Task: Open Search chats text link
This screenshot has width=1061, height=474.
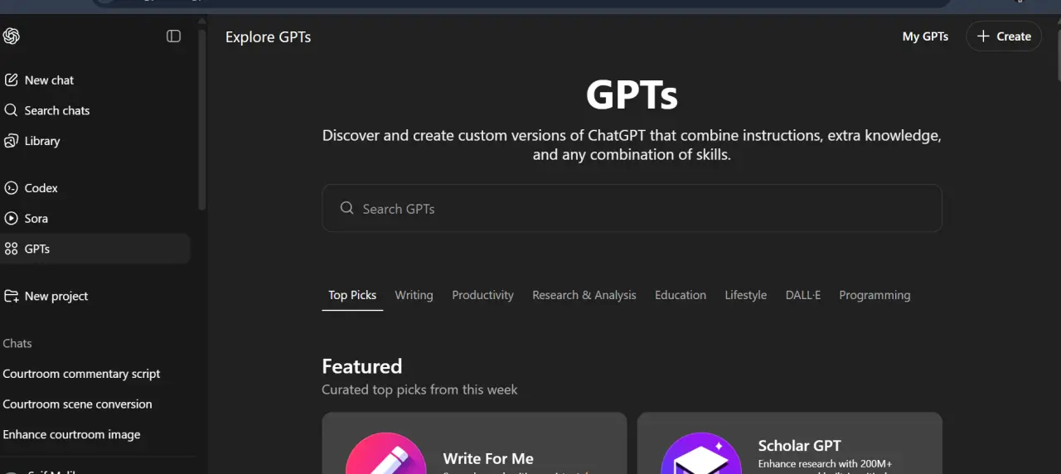Action: (x=57, y=110)
